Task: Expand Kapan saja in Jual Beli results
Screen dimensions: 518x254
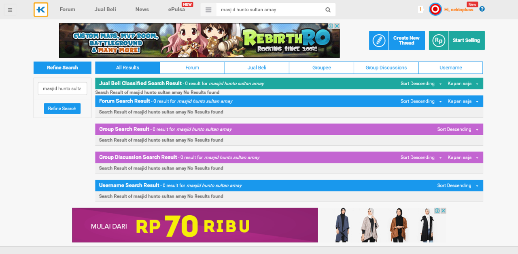Action: (x=463, y=84)
